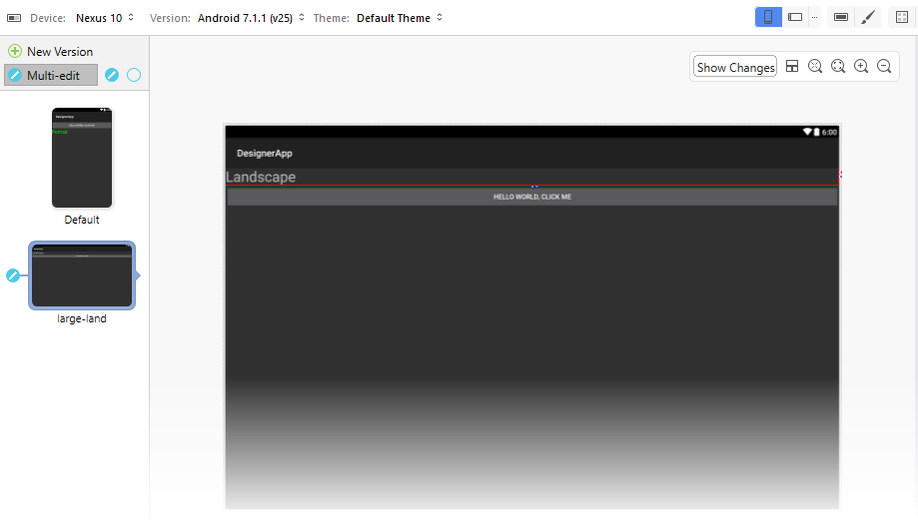Select the Default layout thumbnail

[82, 158]
